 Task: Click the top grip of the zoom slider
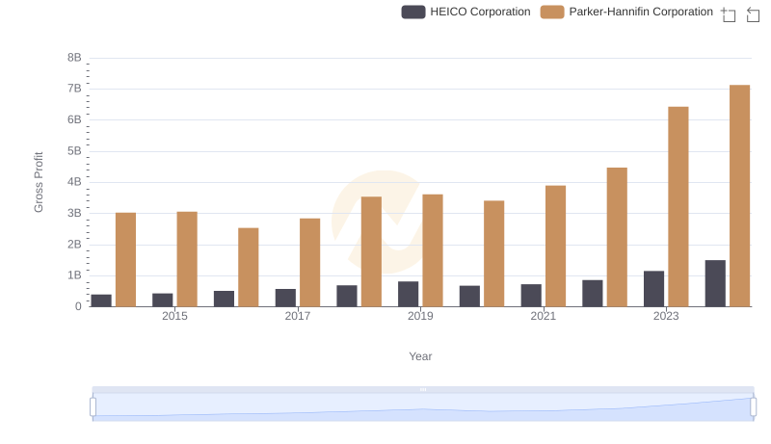423,389
